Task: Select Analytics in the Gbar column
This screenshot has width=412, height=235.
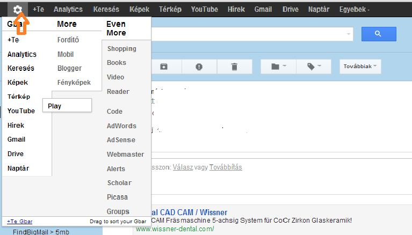Action: [22, 54]
